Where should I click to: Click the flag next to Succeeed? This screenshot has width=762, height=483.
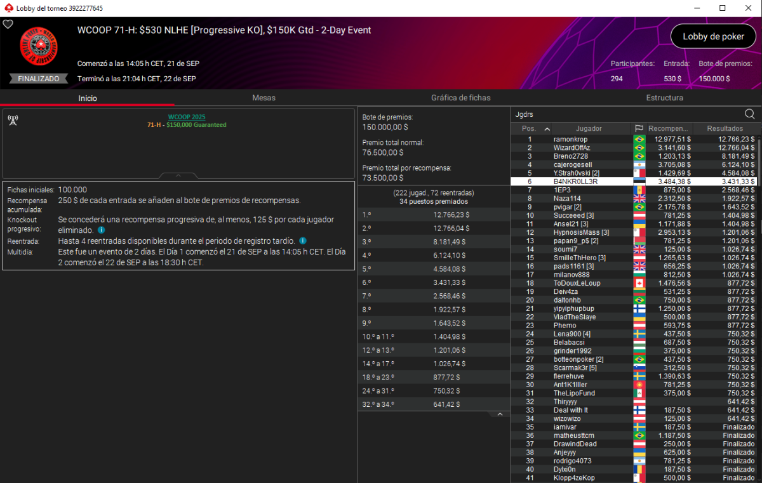(x=639, y=215)
